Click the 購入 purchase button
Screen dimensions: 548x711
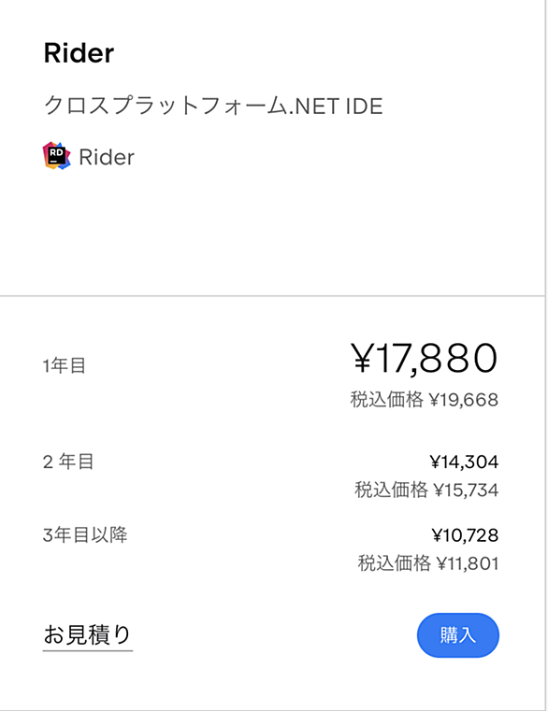(x=457, y=634)
